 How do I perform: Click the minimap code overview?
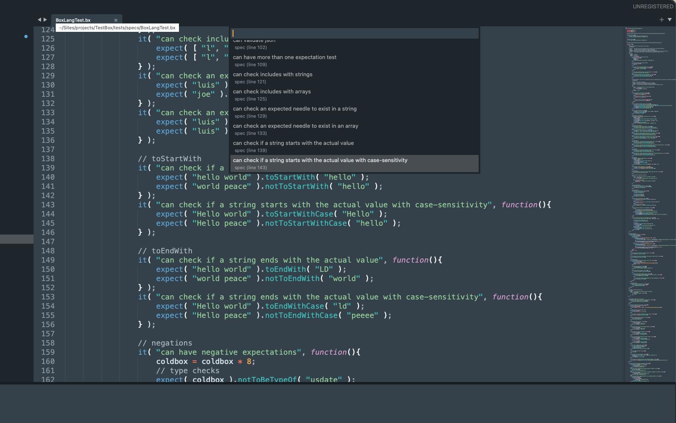[x=650, y=204]
